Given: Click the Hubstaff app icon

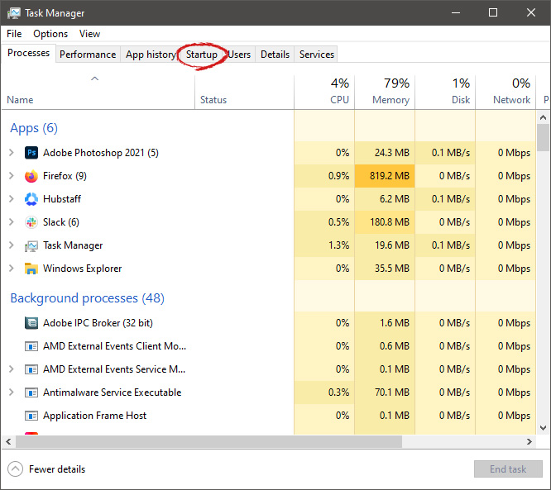Looking at the screenshot, I should pyautogui.click(x=31, y=199).
